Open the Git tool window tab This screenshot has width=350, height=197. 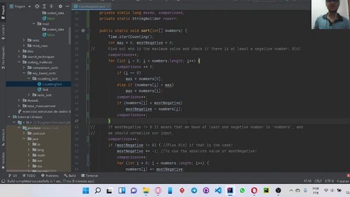coord(13,176)
